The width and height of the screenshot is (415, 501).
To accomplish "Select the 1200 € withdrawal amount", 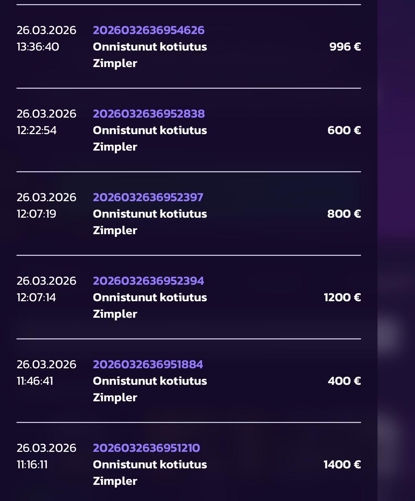I will click(342, 297).
